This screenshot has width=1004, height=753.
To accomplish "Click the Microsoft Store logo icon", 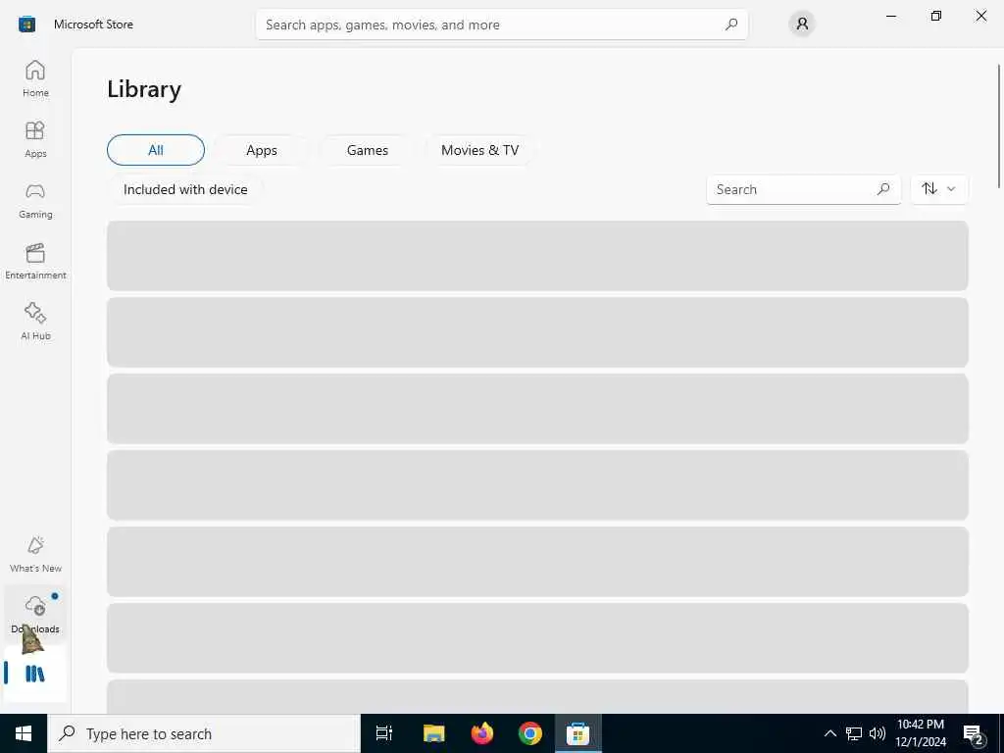I will coord(26,25).
